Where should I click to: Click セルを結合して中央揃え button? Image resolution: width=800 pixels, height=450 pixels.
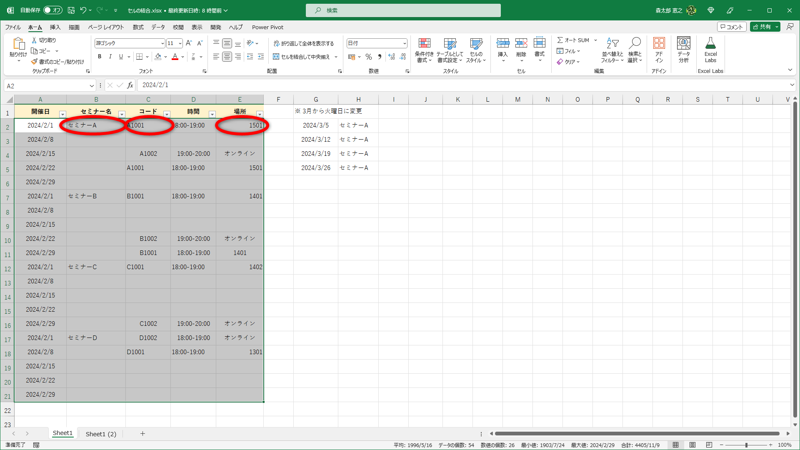303,57
